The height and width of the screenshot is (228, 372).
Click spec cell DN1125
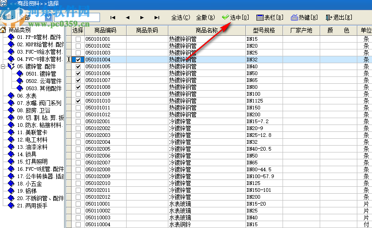click(264, 101)
